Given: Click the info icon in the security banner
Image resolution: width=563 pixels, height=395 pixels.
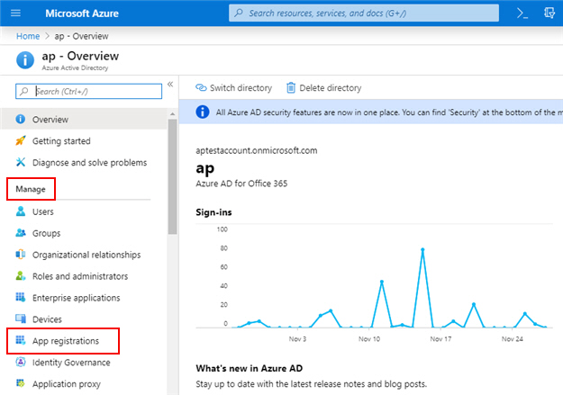Looking at the screenshot, I should 203,112.
